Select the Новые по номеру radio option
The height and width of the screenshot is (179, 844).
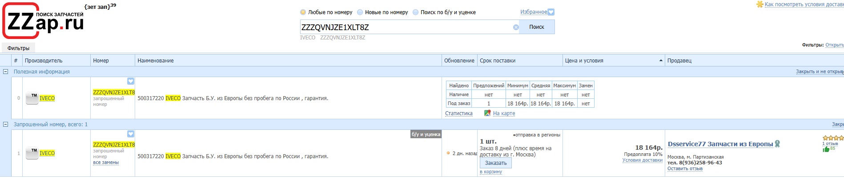point(360,12)
